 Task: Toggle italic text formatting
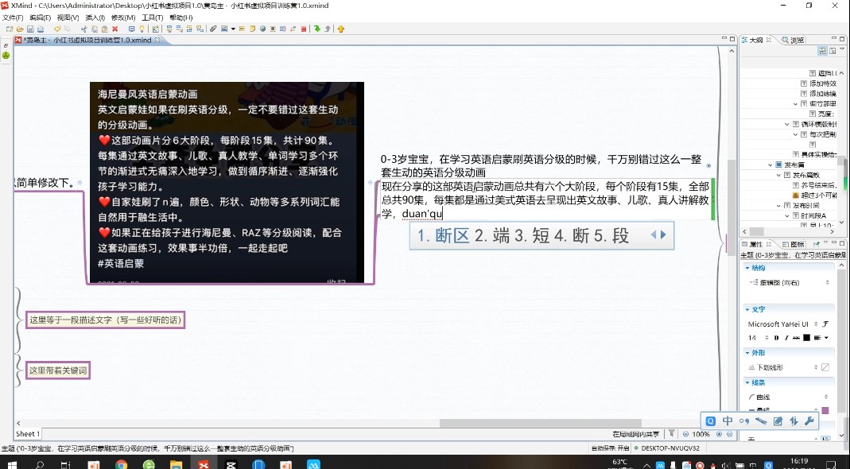(786, 338)
